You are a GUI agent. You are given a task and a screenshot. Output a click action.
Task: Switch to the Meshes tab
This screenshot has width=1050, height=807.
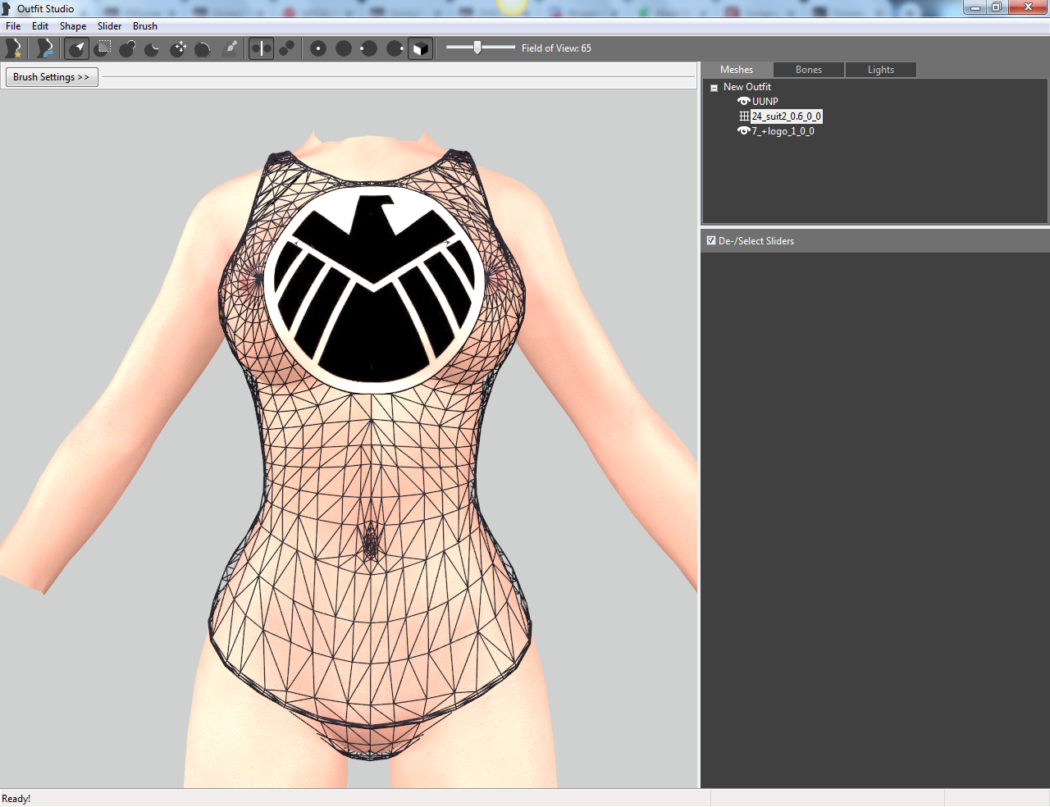coord(737,70)
